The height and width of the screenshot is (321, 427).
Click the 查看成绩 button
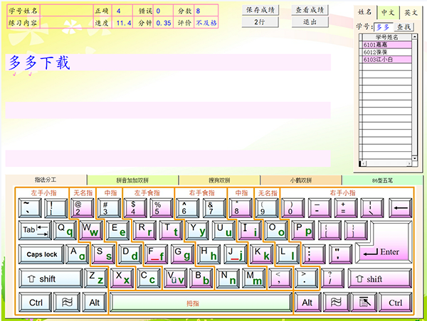click(x=310, y=10)
